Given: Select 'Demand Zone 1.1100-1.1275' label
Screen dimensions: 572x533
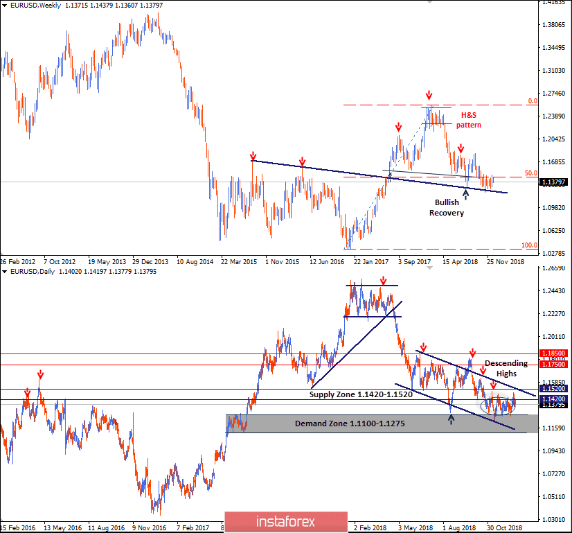Looking at the screenshot, I should 350,423.
